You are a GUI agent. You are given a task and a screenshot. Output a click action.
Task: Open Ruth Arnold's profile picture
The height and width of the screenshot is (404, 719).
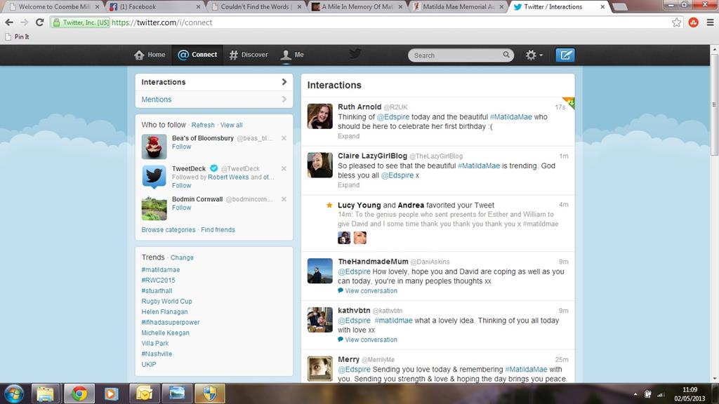(319, 116)
